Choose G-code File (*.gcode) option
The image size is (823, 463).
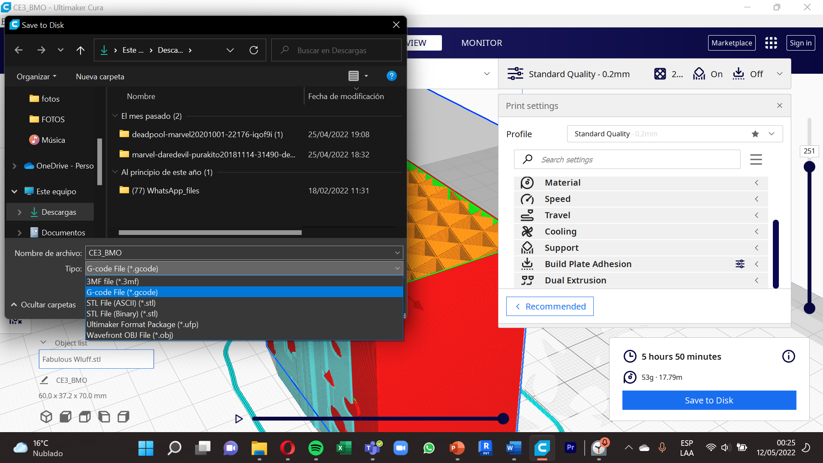pos(244,292)
